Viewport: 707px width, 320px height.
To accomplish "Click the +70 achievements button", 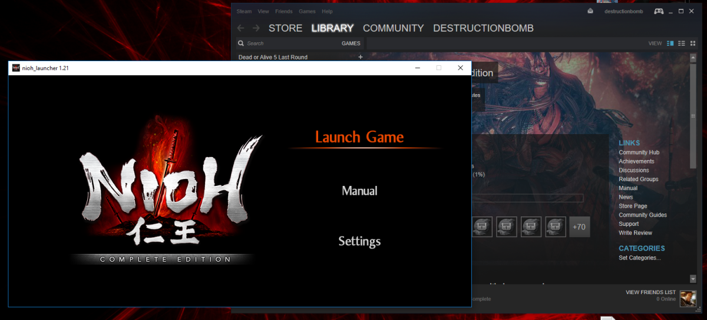I will (x=579, y=226).
